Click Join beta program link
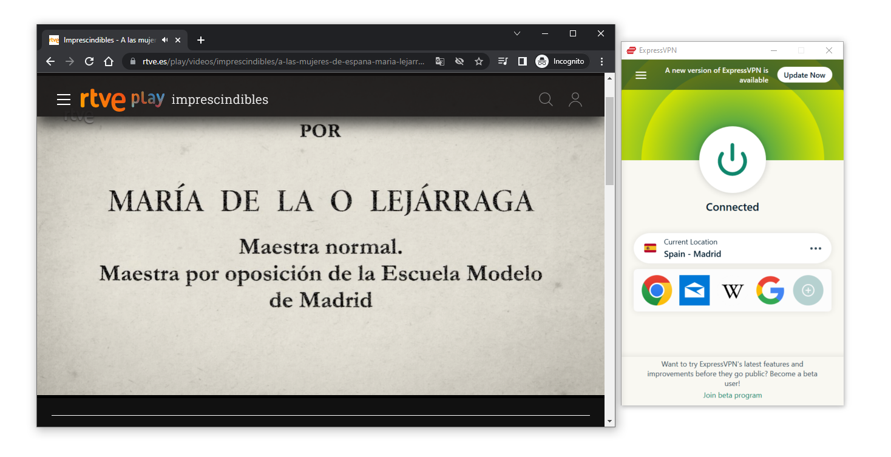The height and width of the screenshot is (457, 891). pyautogui.click(x=733, y=395)
